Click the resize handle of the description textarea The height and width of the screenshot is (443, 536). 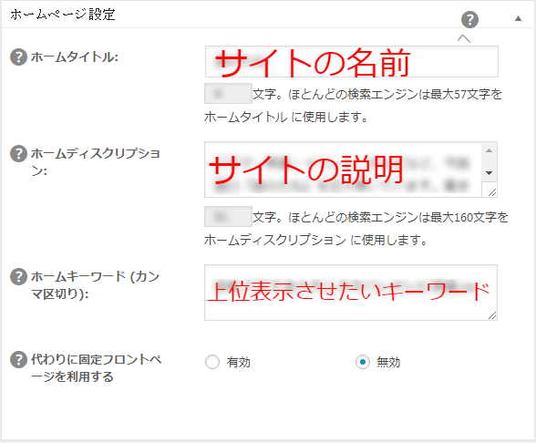point(491,192)
